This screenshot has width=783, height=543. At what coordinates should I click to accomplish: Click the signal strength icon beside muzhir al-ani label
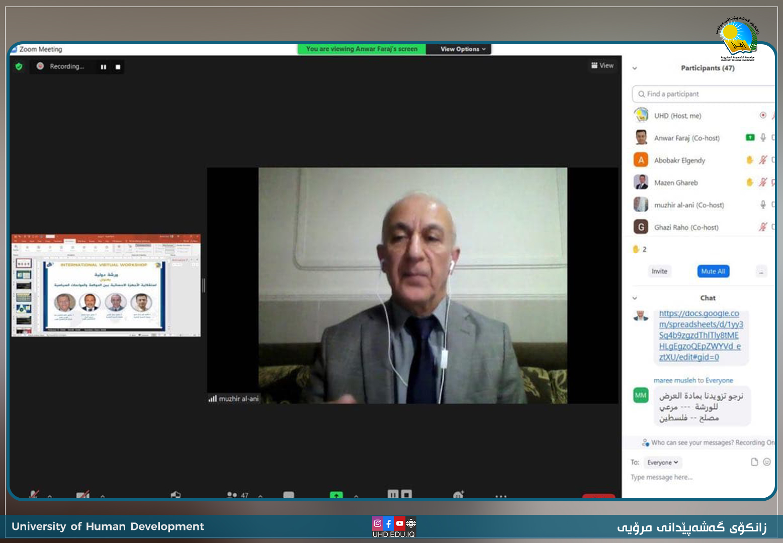pyautogui.click(x=213, y=399)
